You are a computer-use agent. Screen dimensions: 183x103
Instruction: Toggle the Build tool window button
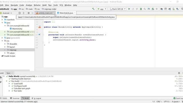[x=25, y=98]
